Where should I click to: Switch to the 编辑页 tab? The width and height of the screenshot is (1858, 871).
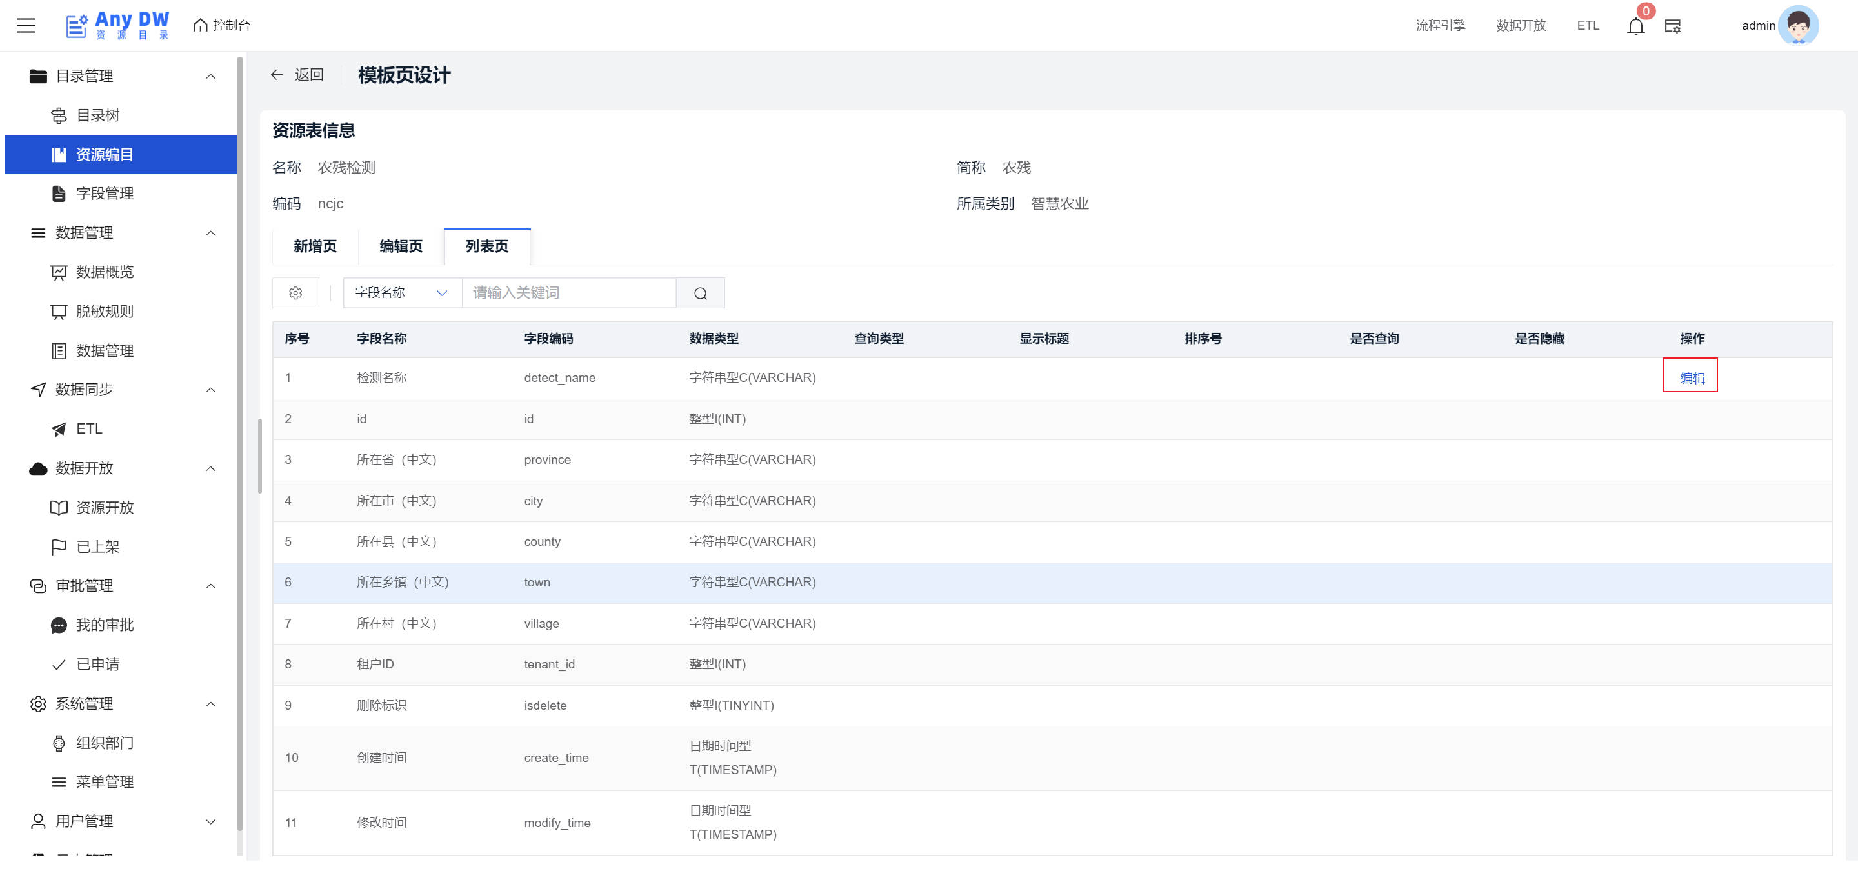(401, 246)
